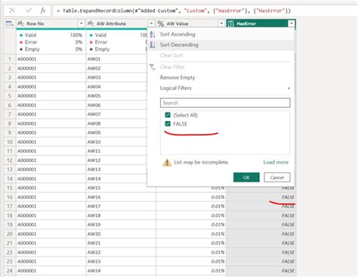This screenshot has height=277, width=358.
Task: Click the 0.01% value in row 19
Action: 191,225
